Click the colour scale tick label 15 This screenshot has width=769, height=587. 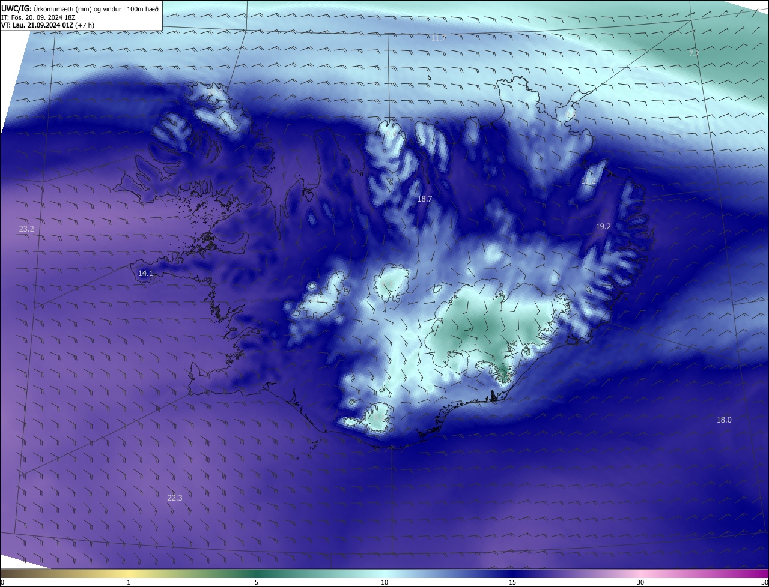point(512,582)
